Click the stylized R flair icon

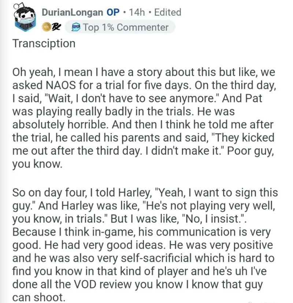point(56,27)
